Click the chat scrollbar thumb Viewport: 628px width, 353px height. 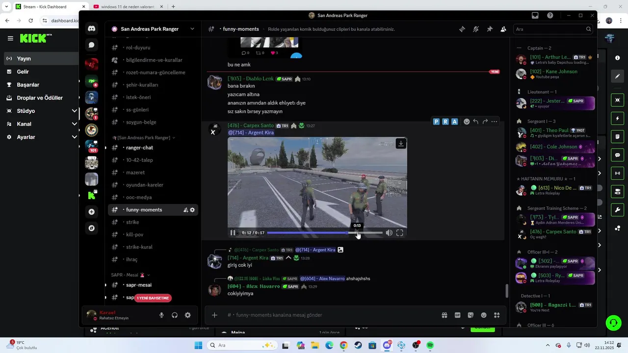click(x=507, y=291)
